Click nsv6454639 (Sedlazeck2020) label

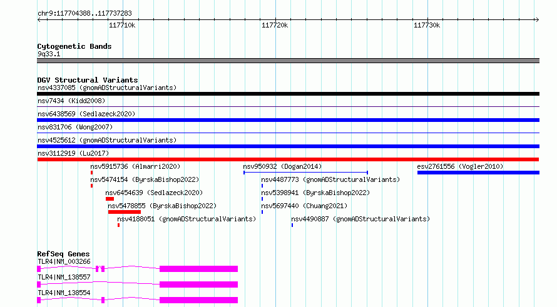[154, 193]
